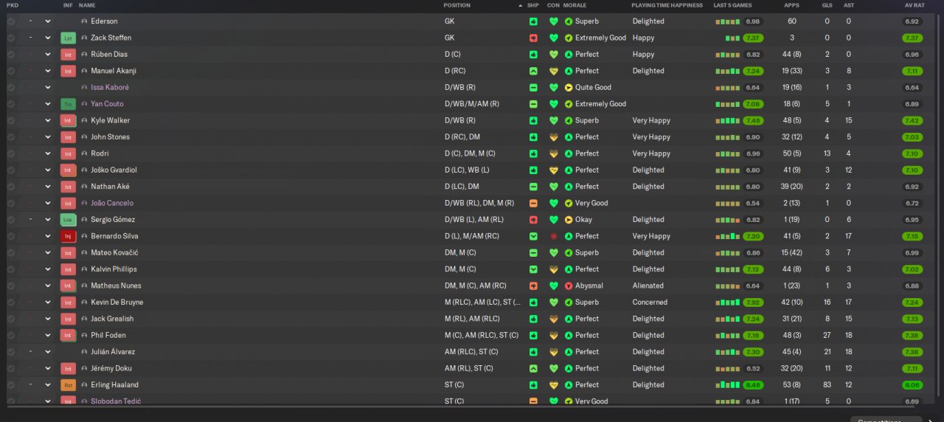Click John Stones's condition heart icon

(x=554, y=137)
